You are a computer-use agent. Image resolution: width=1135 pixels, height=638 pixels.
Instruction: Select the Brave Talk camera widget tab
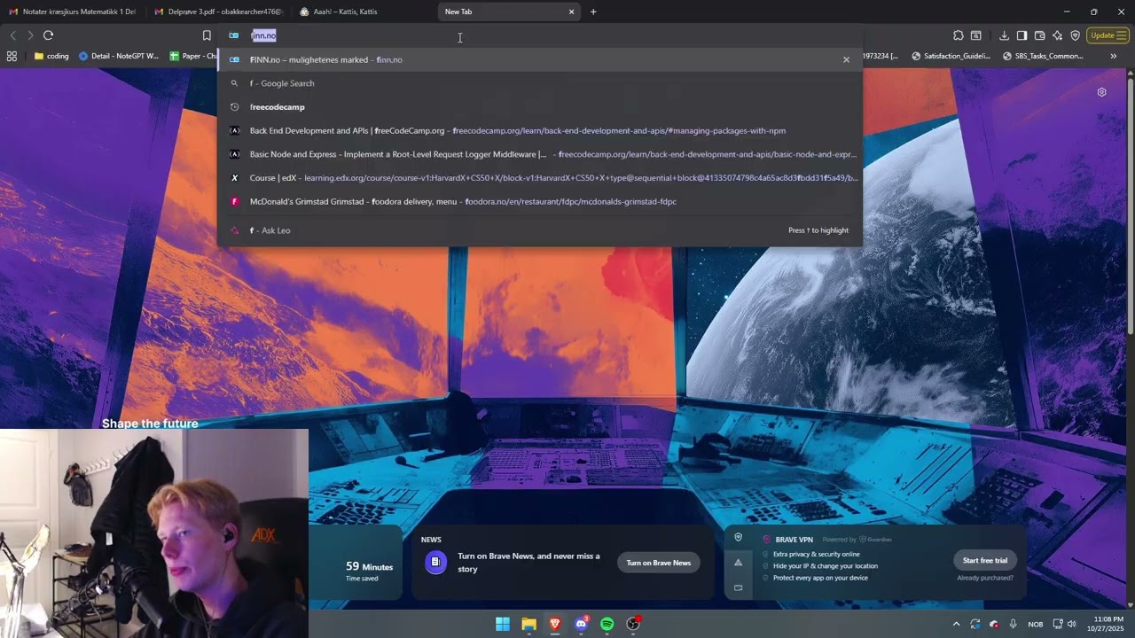[x=738, y=587]
